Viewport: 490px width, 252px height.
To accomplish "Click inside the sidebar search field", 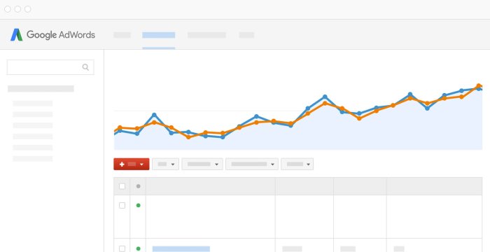I will (50, 67).
